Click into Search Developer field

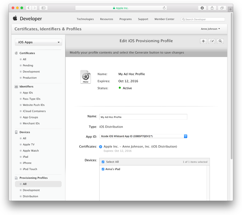(x=203, y=19)
